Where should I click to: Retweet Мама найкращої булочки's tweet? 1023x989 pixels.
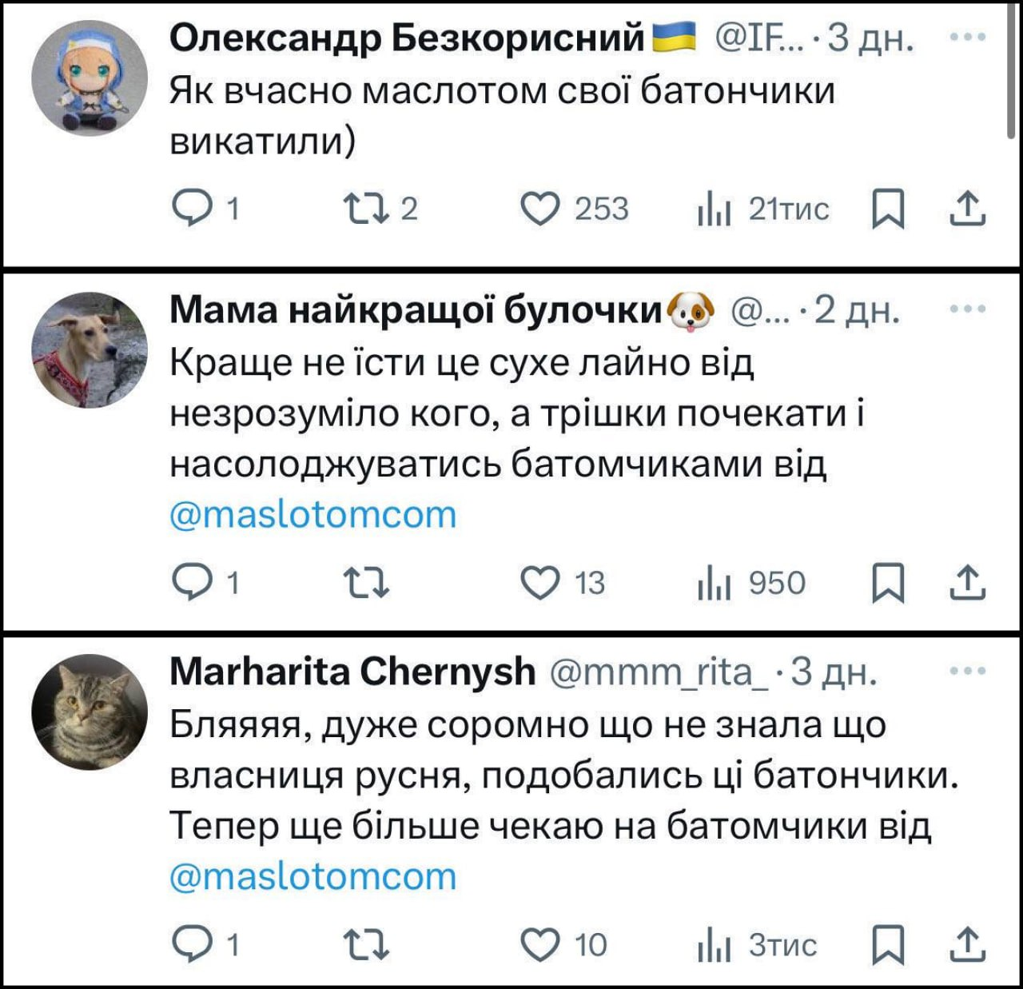(x=366, y=583)
